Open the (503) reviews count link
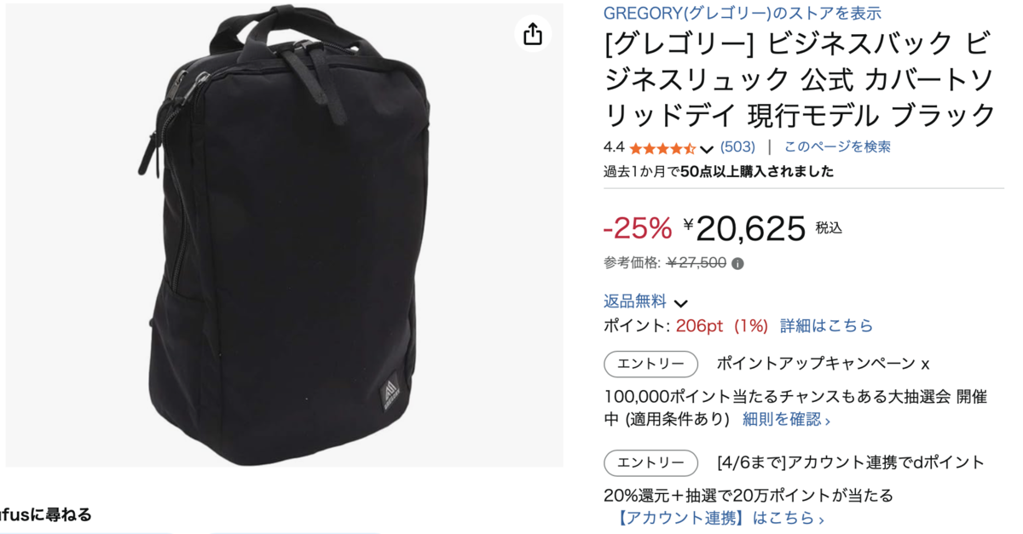This screenshot has width=1023, height=534. [737, 146]
